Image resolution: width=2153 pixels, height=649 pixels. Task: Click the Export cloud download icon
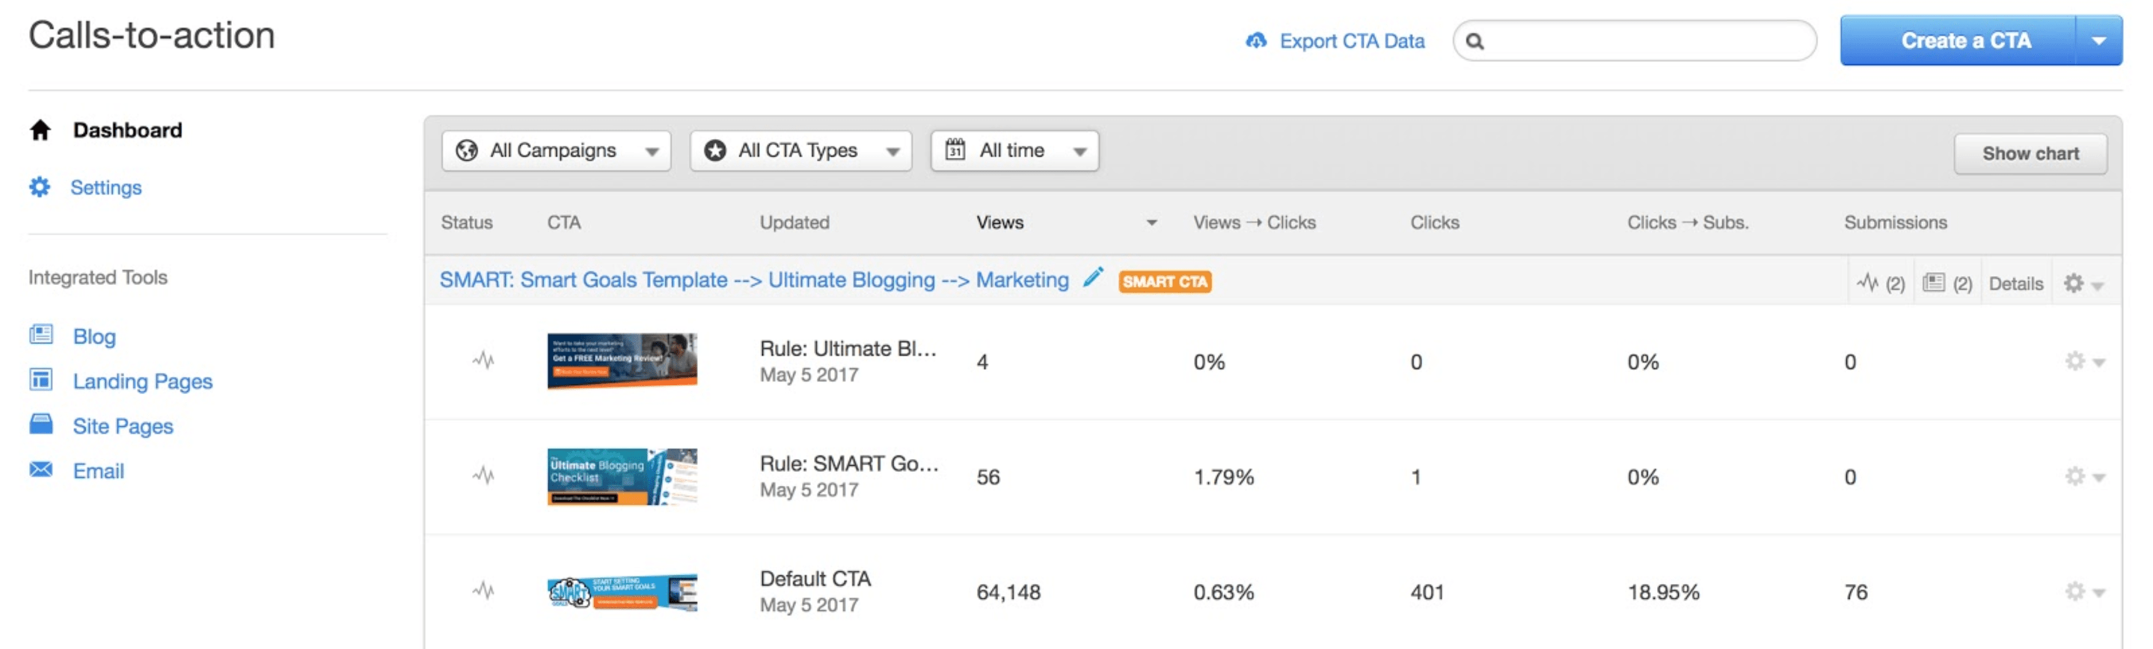tap(1255, 40)
